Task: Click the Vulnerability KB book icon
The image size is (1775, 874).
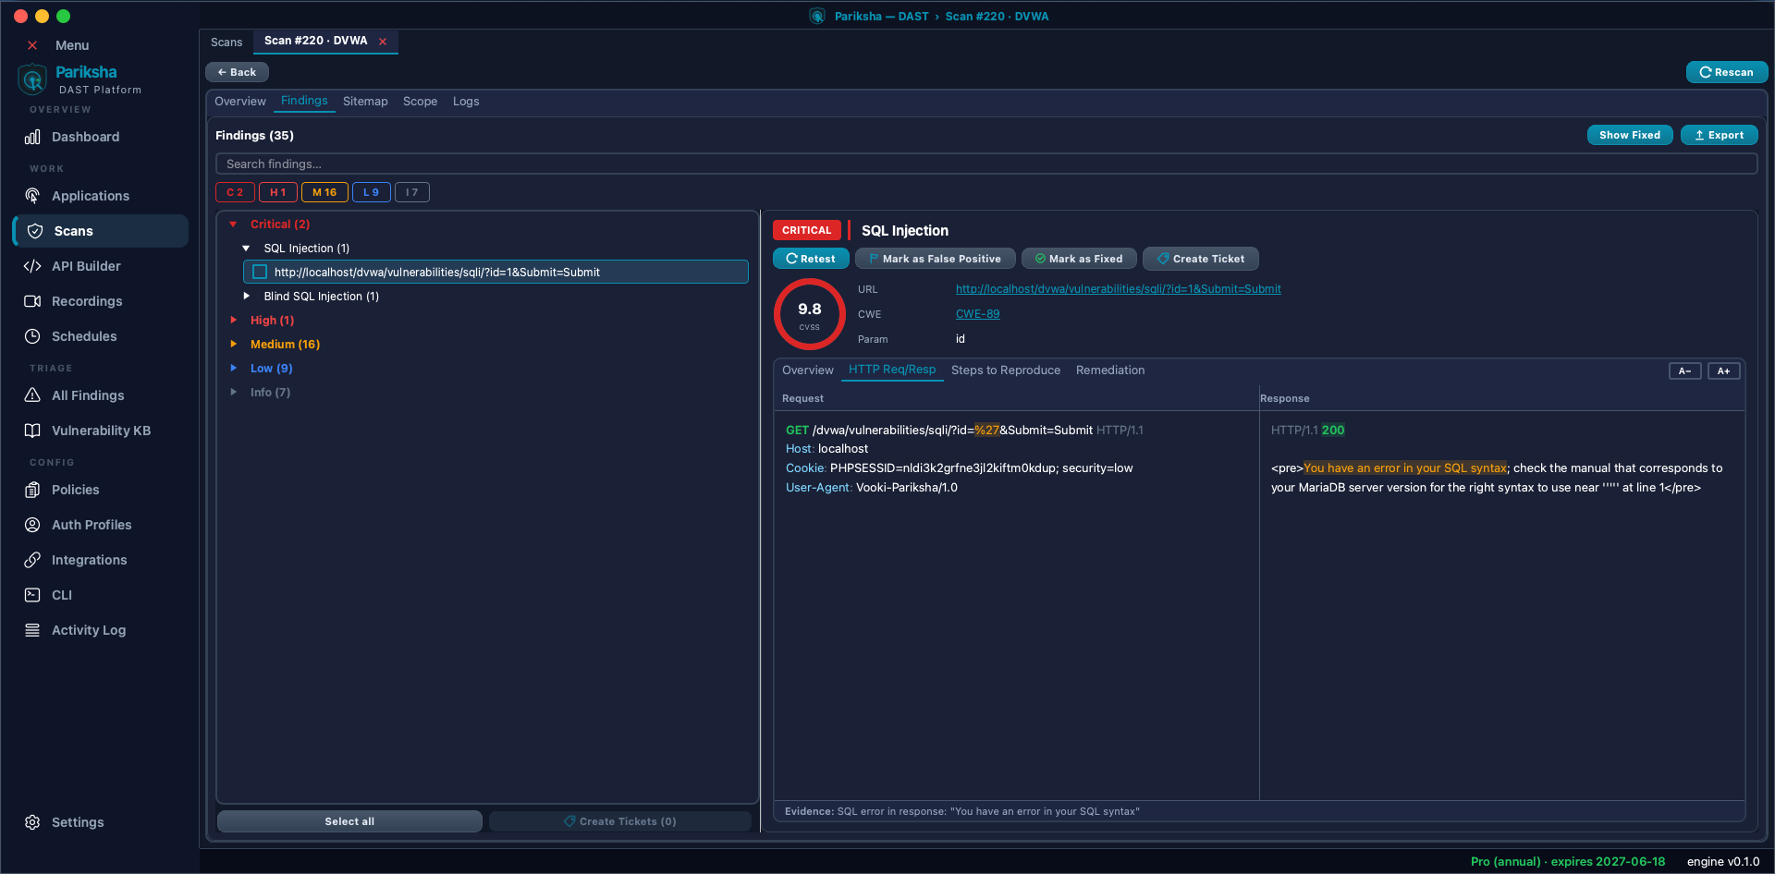Action: pos(32,431)
